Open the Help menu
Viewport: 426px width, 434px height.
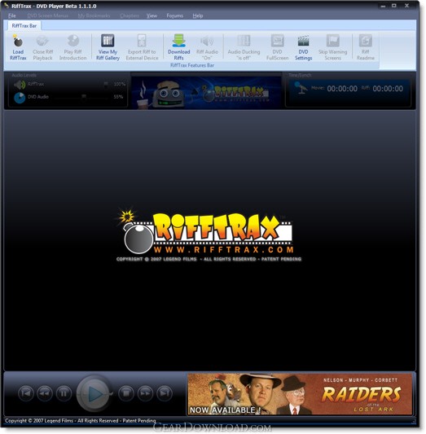click(x=198, y=15)
